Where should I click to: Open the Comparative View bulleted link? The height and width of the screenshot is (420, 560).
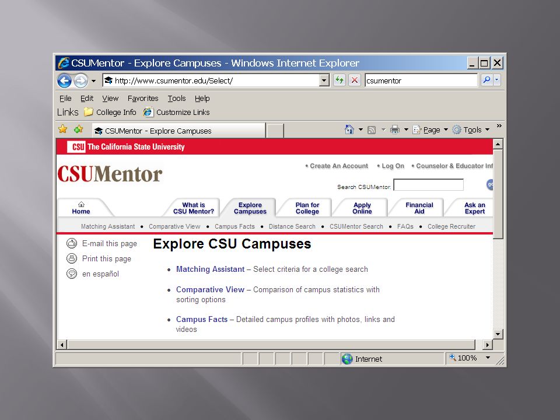click(x=211, y=290)
